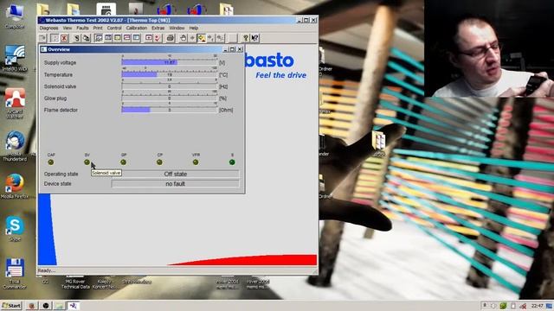Screen dimensions: 554x311
Task: Click the red double-checkmark toolbar icon
Action: [158, 38]
